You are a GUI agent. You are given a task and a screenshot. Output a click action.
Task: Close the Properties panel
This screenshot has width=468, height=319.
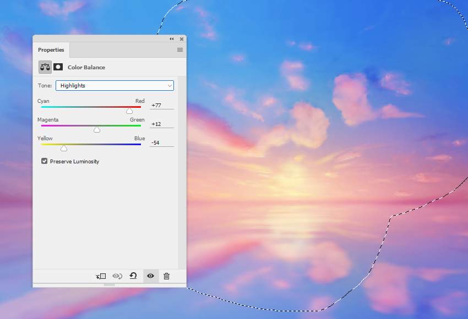pyautogui.click(x=182, y=39)
